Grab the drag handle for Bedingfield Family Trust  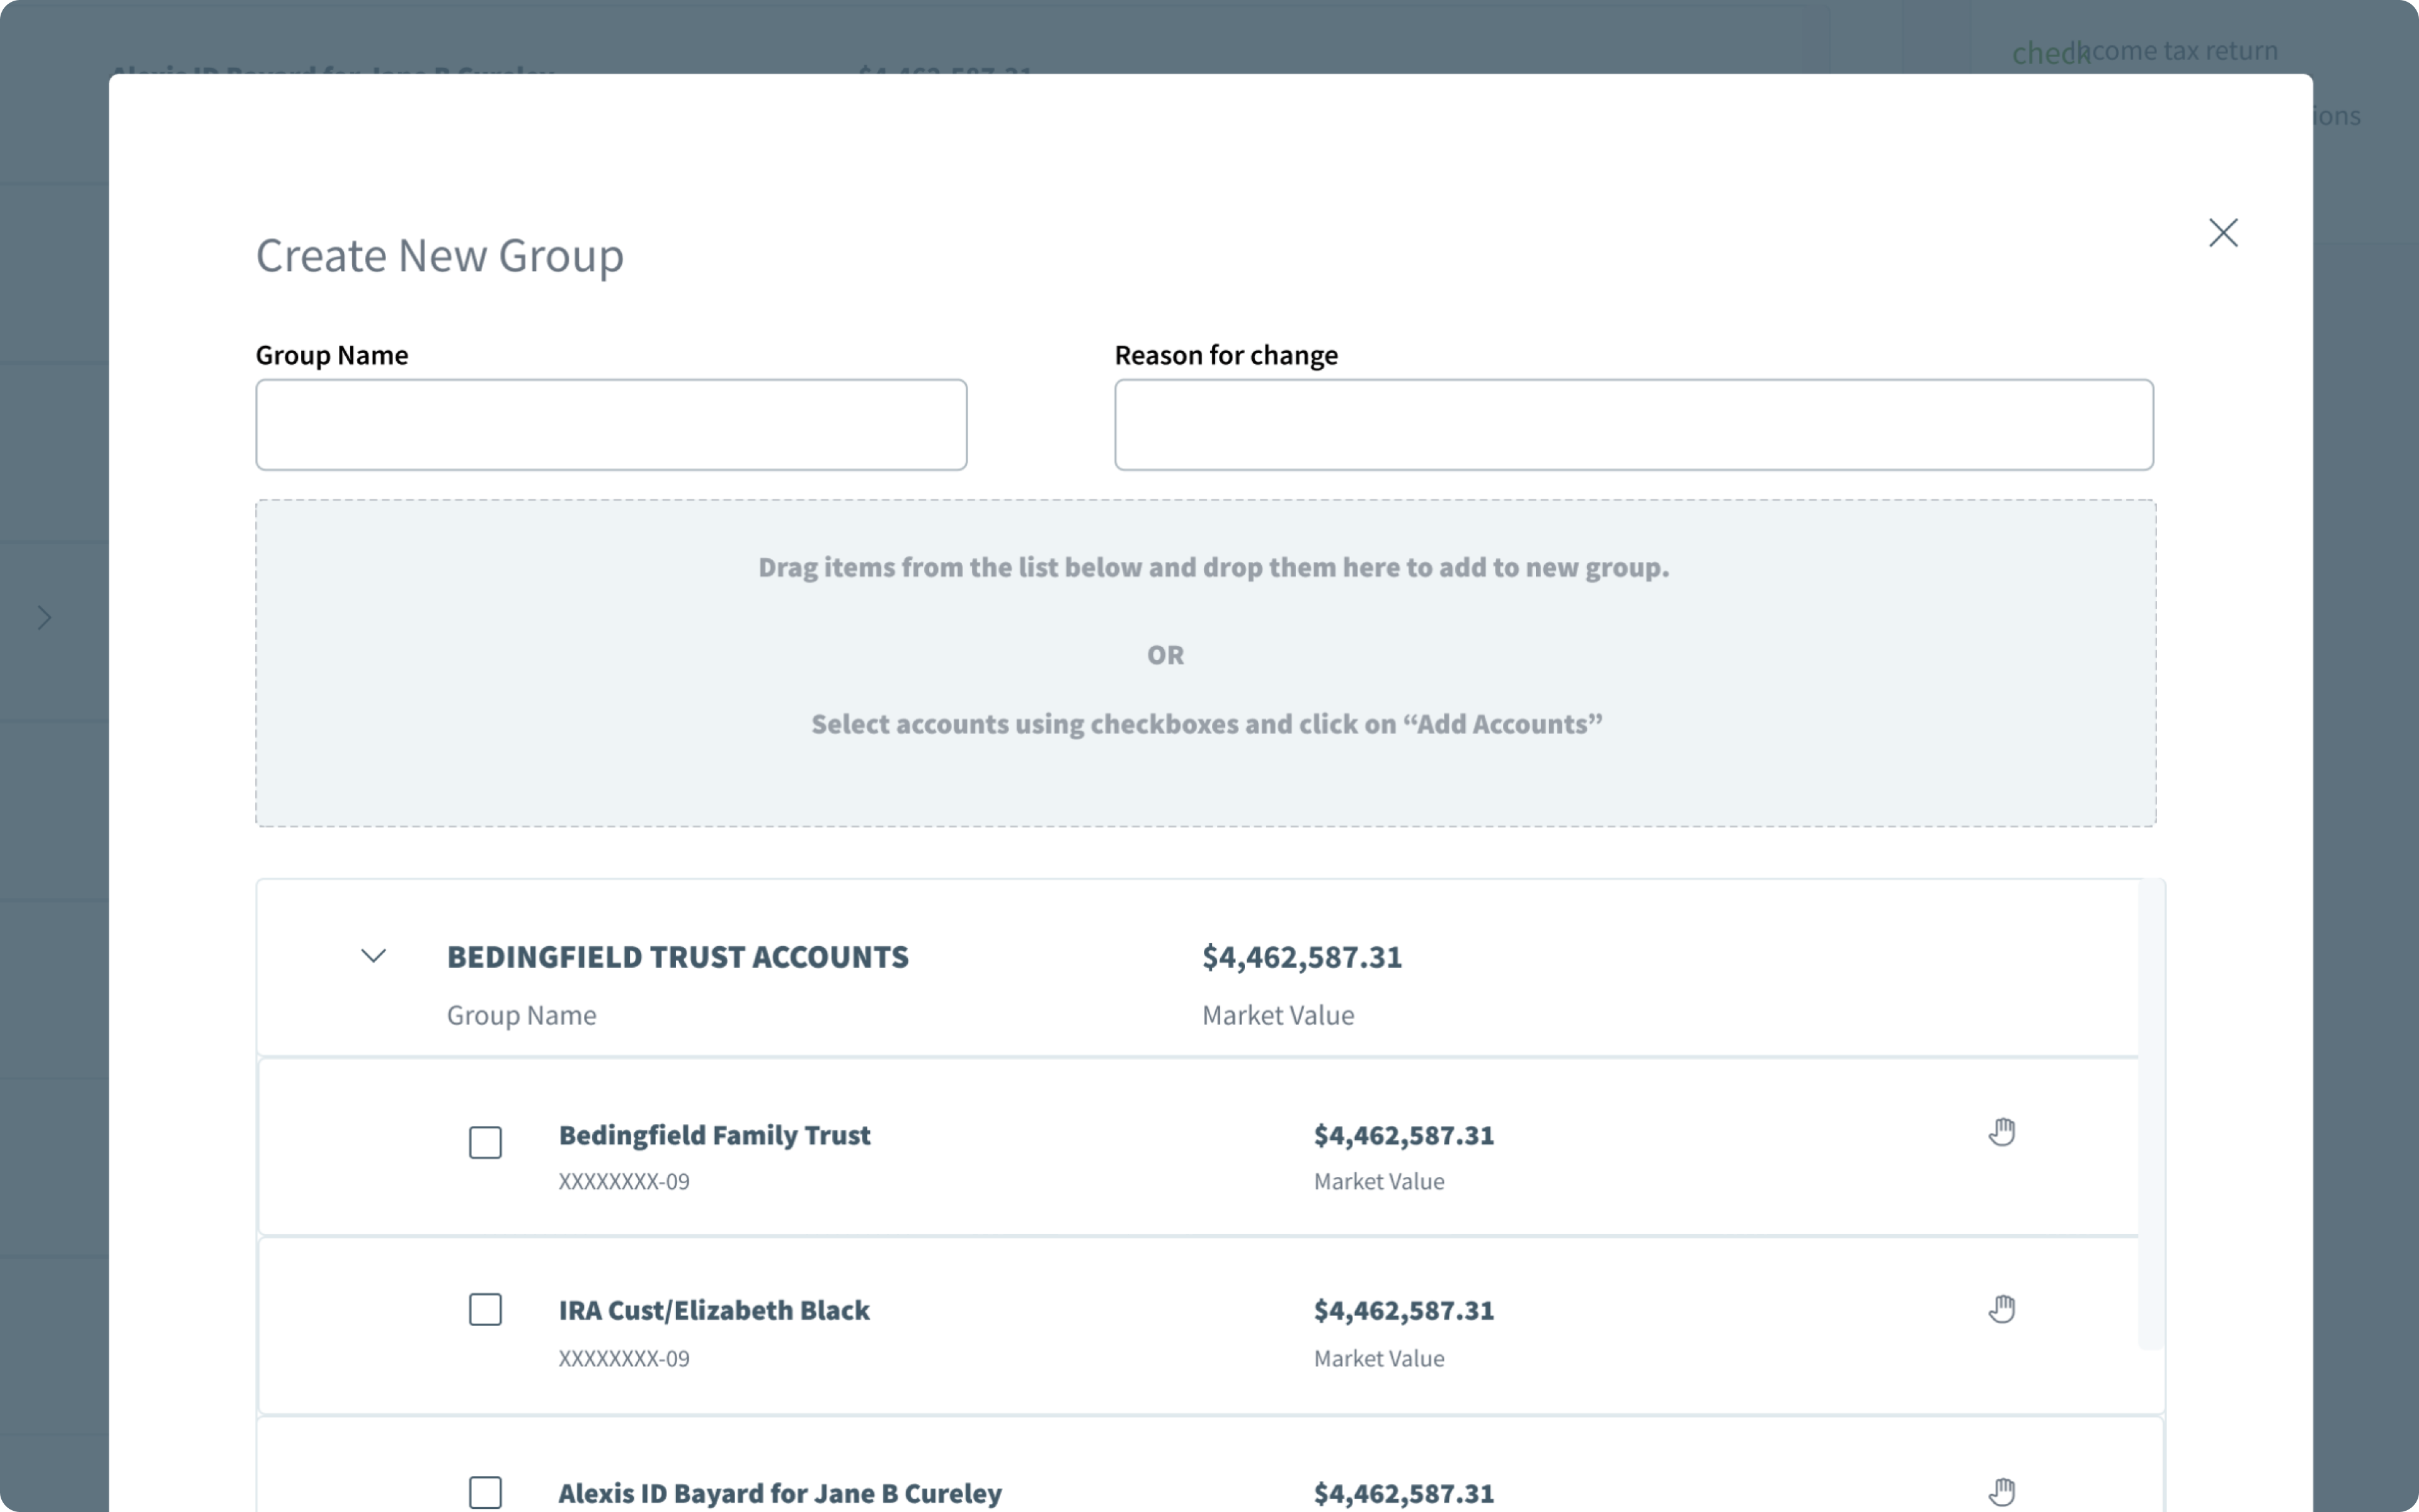pyautogui.click(x=2001, y=1132)
